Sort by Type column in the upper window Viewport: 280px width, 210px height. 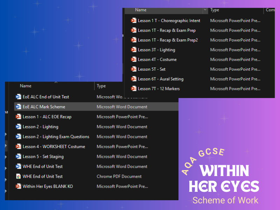click(x=215, y=10)
